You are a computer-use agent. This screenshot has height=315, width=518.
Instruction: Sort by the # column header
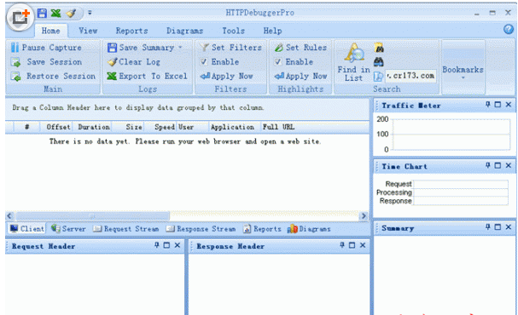point(27,127)
